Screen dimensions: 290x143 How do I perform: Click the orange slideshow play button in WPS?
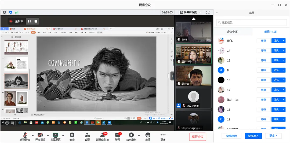(x=139, y=118)
